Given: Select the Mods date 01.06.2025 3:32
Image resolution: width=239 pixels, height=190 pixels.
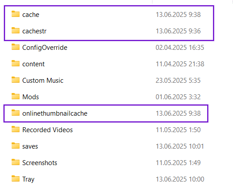Looking at the screenshot, I should pyautogui.click(x=178, y=97).
